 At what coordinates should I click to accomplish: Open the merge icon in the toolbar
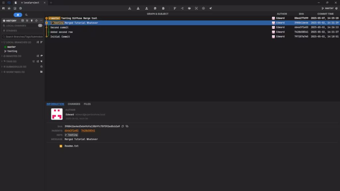pyautogui.click(x=182, y=8)
